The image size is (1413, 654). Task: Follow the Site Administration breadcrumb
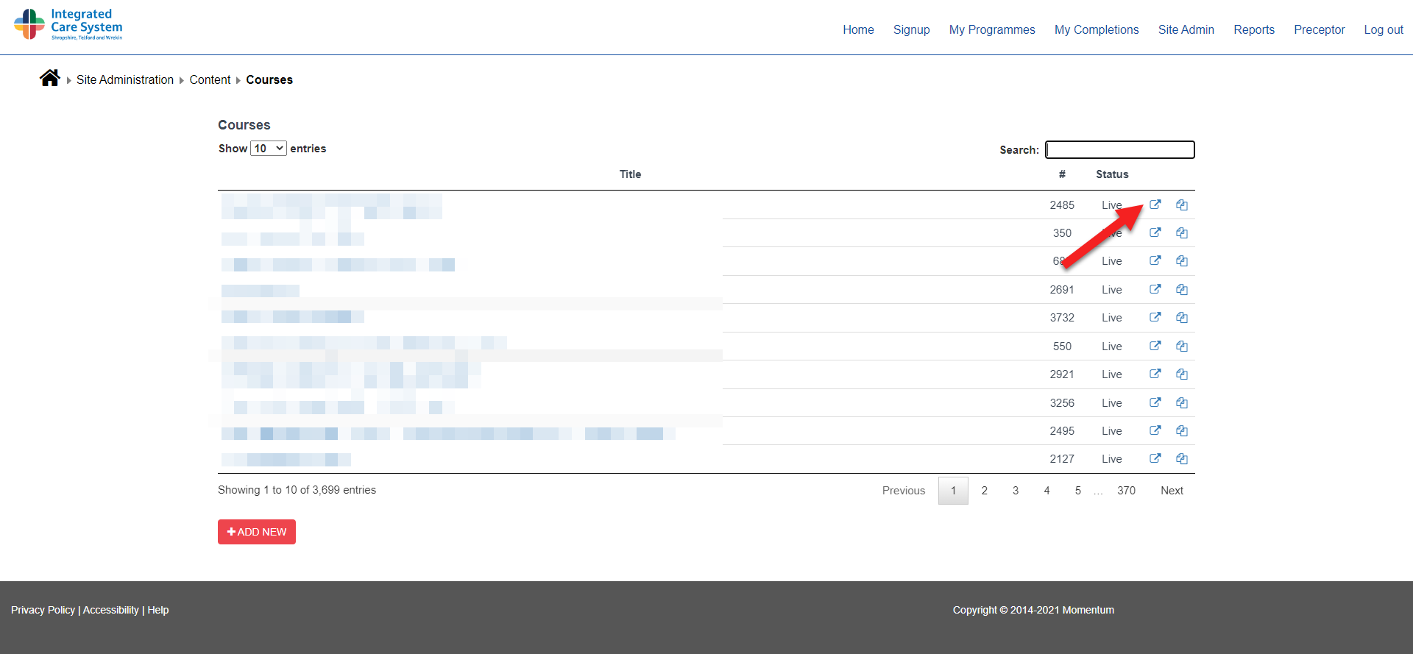pyautogui.click(x=125, y=79)
